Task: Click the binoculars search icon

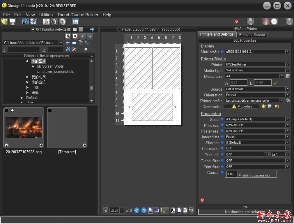Action: click(x=68, y=50)
